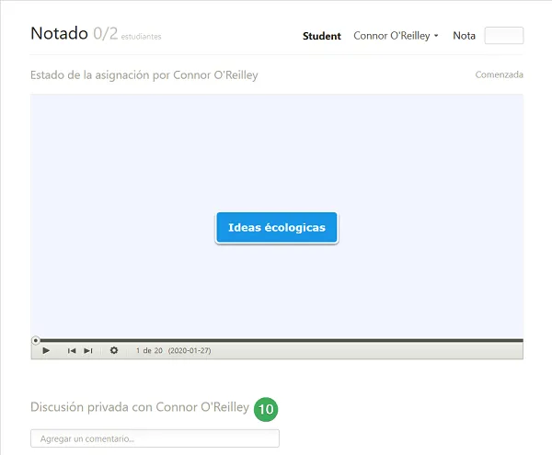Click the timeline handle at start

[35, 340]
